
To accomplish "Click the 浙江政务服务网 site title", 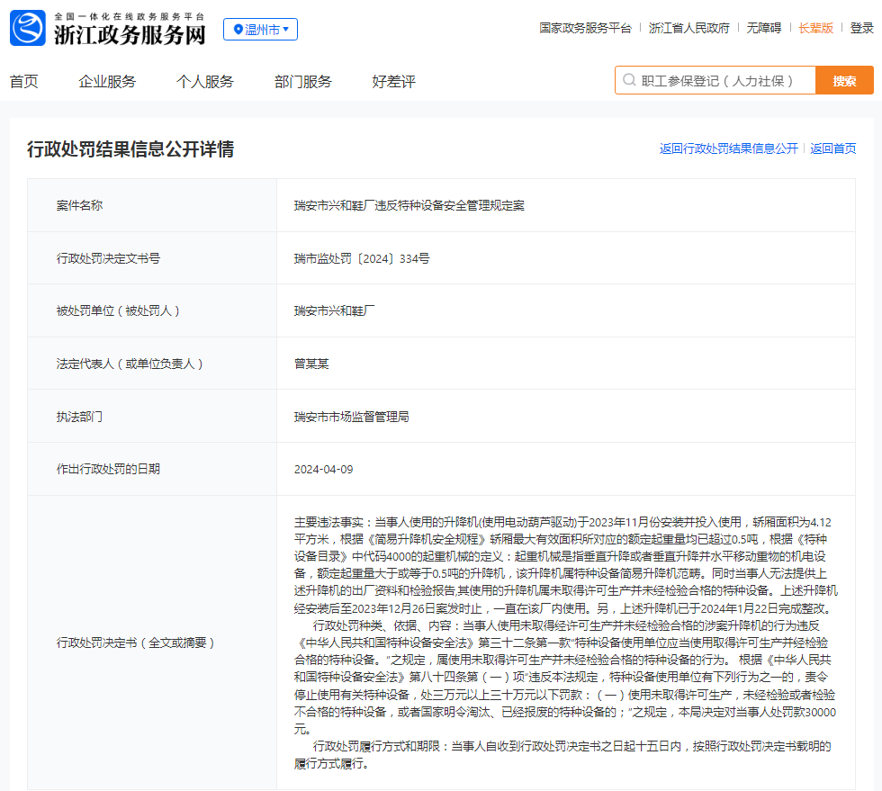I will 130,35.
